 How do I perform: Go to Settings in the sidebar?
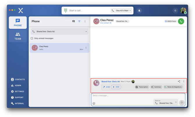tap(18, 92)
